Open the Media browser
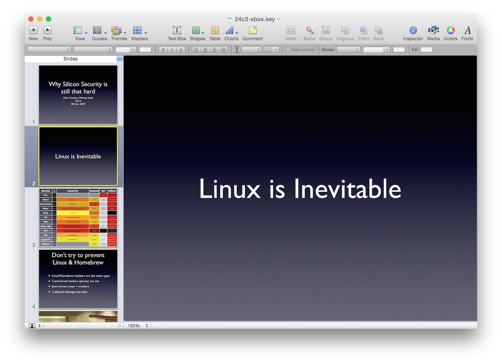502x364 pixels. point(433,30)
